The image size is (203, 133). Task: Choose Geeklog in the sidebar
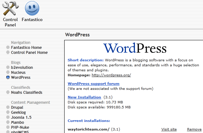pyautogui.click(x=19, y=112)
